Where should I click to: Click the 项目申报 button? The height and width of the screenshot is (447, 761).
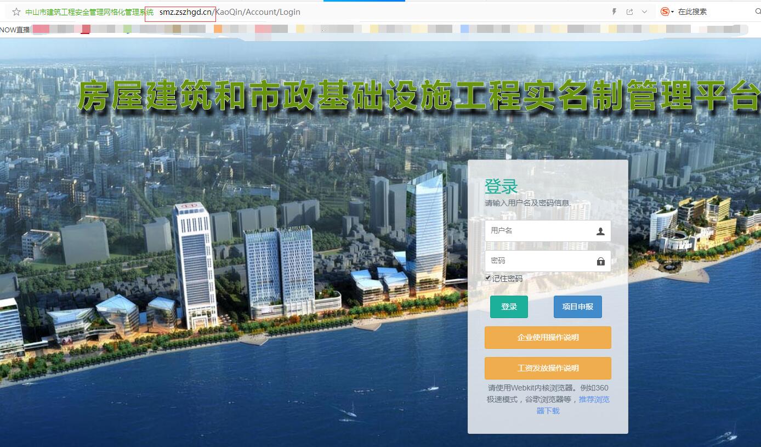pos(577,307)
